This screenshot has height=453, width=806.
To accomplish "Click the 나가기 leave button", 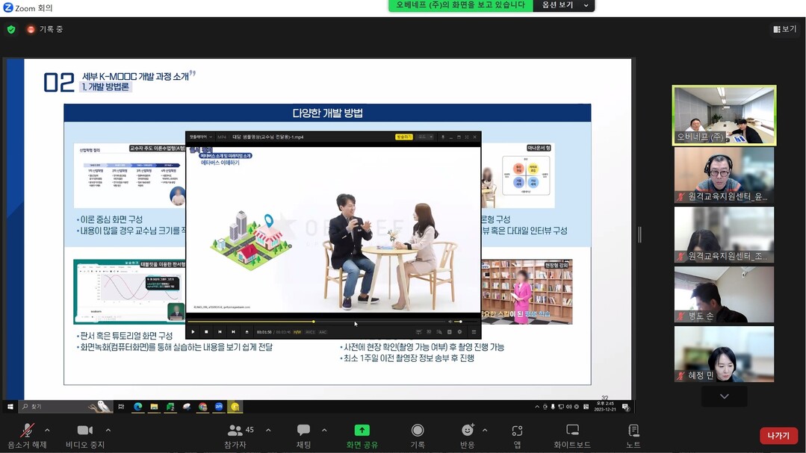I will click(778, 435).
